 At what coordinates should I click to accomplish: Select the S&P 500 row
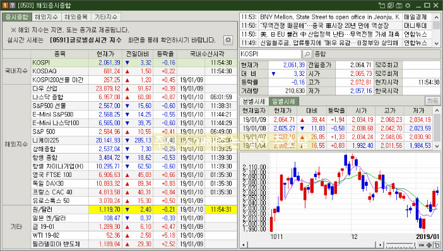pos(134,132)
